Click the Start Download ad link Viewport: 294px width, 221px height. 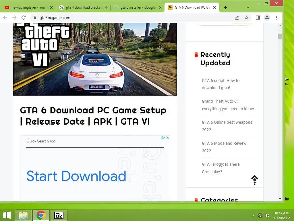76,176
